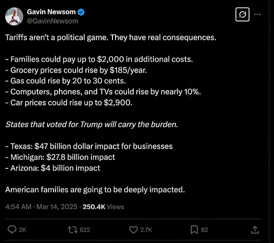Open Gavin Newsom's profile picture
This screenshot has height=243, width=274.
tap(14, 16)
